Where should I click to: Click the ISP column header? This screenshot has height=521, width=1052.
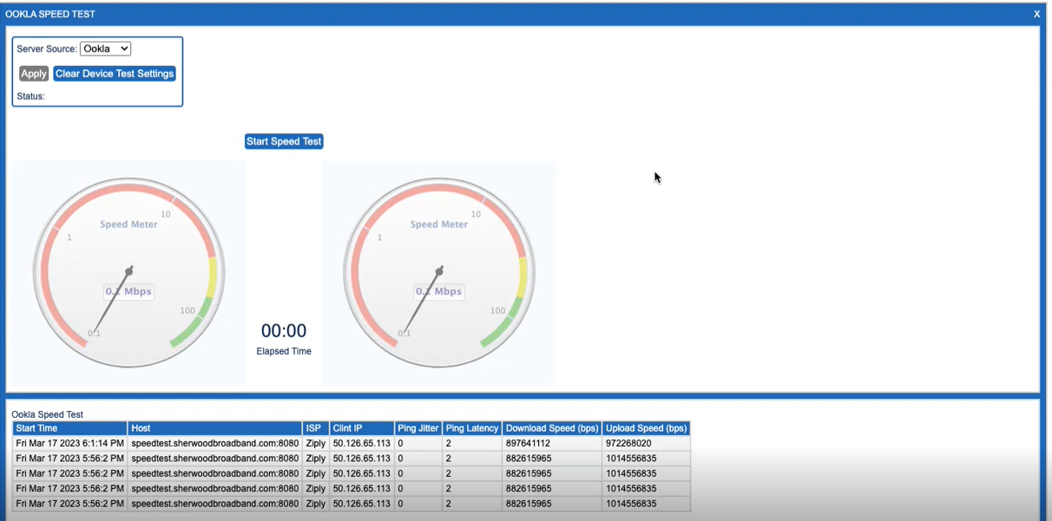tap(315, 428)
